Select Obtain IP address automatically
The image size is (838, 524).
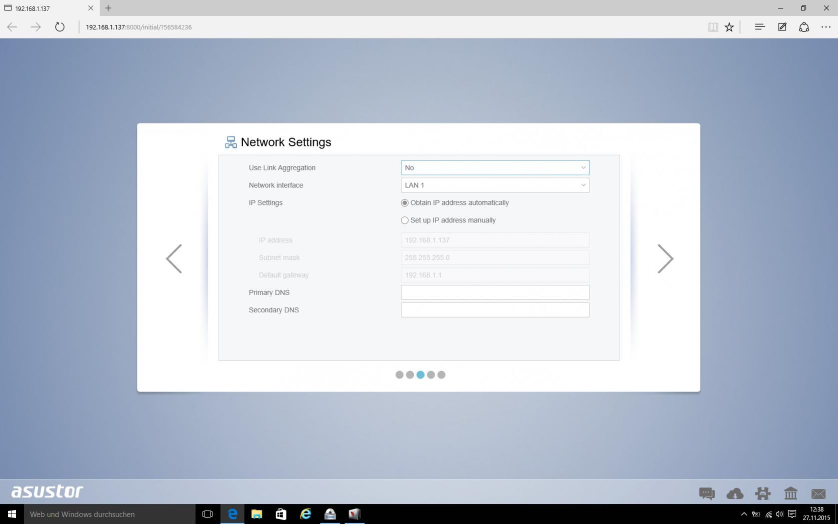pyautogui.click(x=405, y=203)
